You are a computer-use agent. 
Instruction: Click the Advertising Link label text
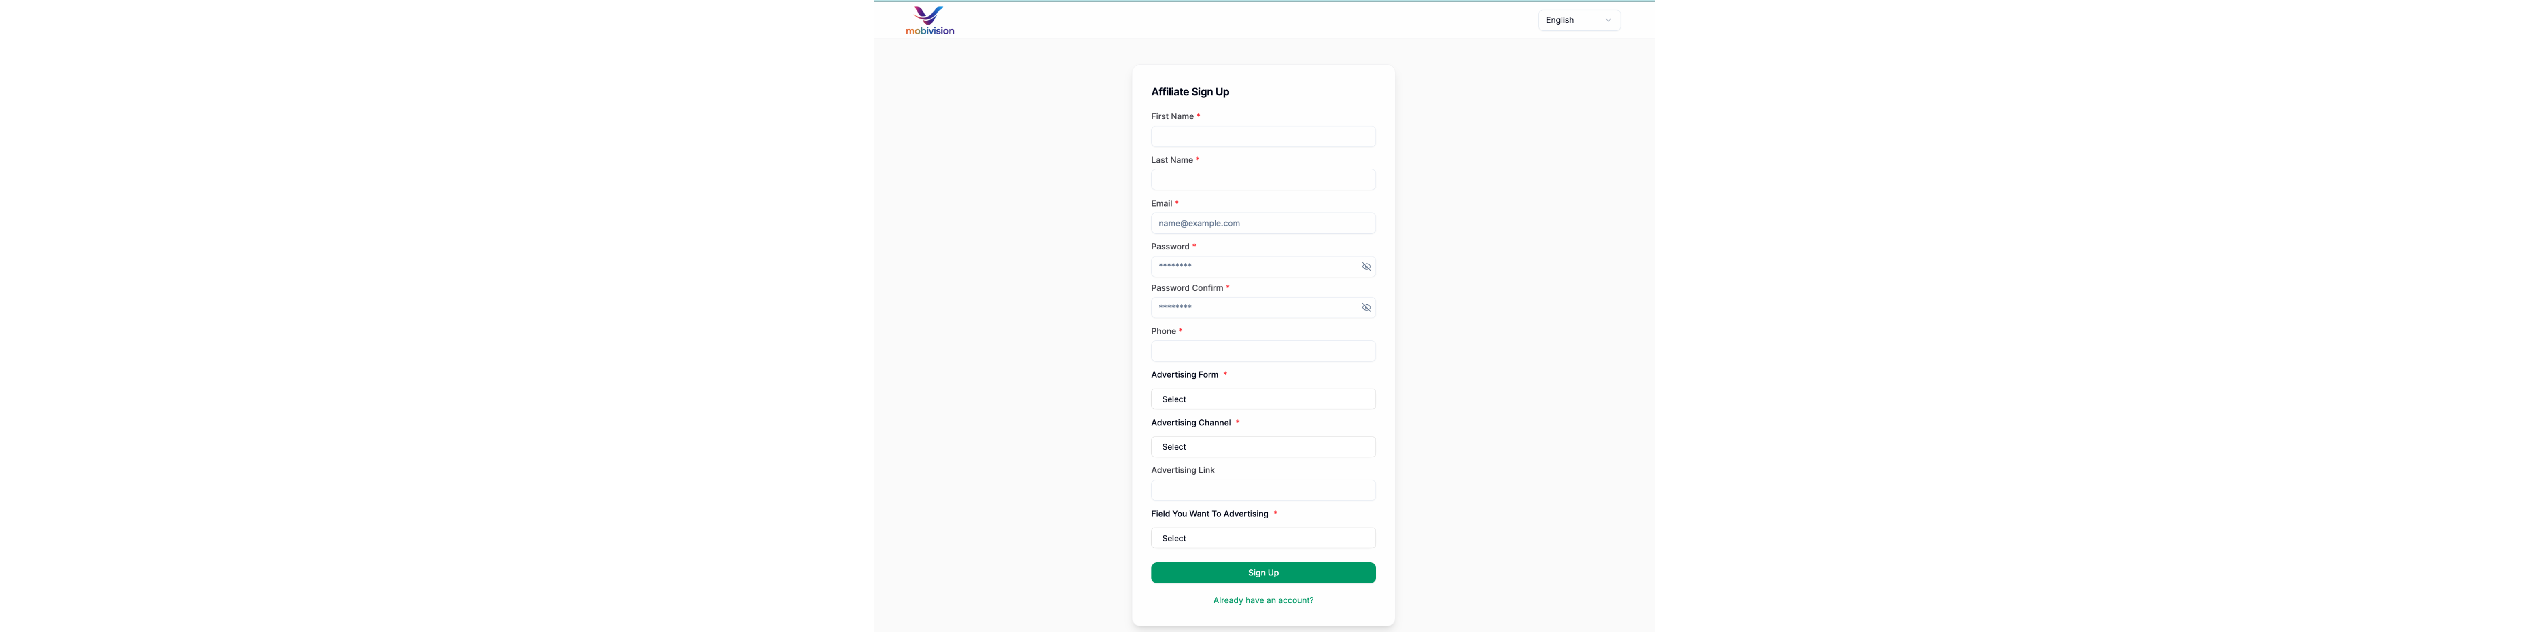pos(1182,471)
